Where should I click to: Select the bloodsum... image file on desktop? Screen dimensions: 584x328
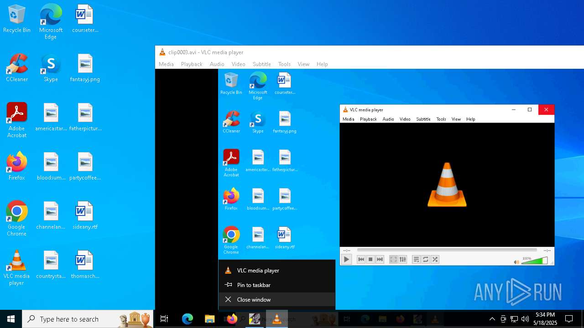(51, 167)
